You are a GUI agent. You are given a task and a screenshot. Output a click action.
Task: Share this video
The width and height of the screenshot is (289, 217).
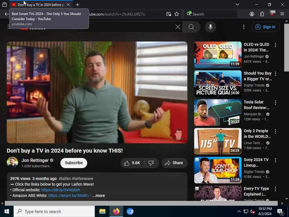click(x=174, y=163)
